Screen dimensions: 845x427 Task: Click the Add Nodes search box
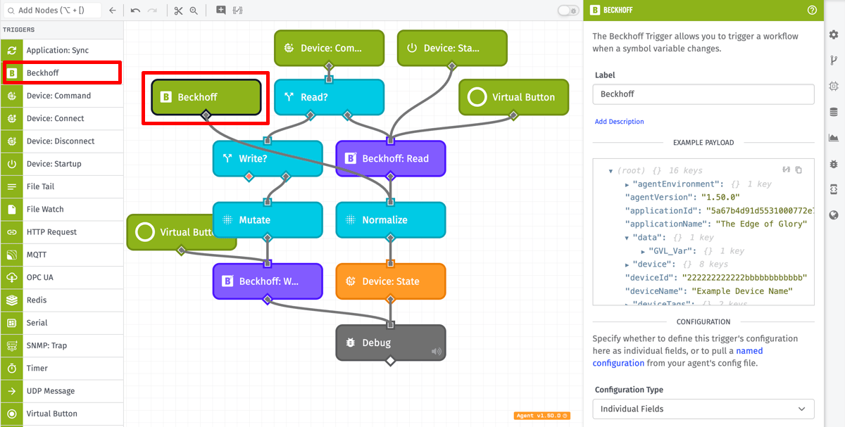[x=51, y=11]
